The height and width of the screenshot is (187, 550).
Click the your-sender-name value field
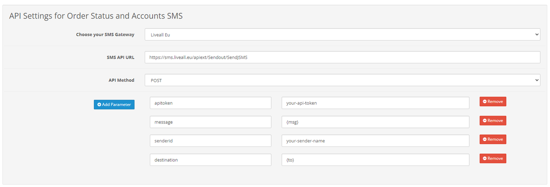[375, 141]
